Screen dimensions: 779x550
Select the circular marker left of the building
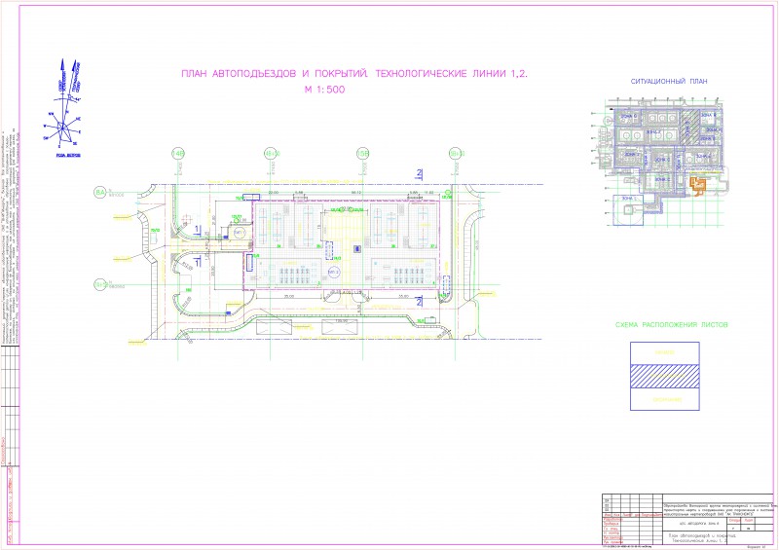coord(239,233)
